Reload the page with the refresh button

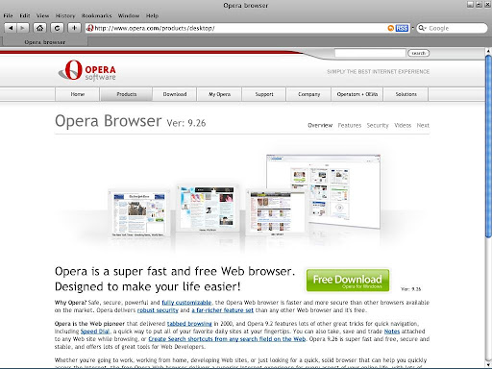(57, 28)
